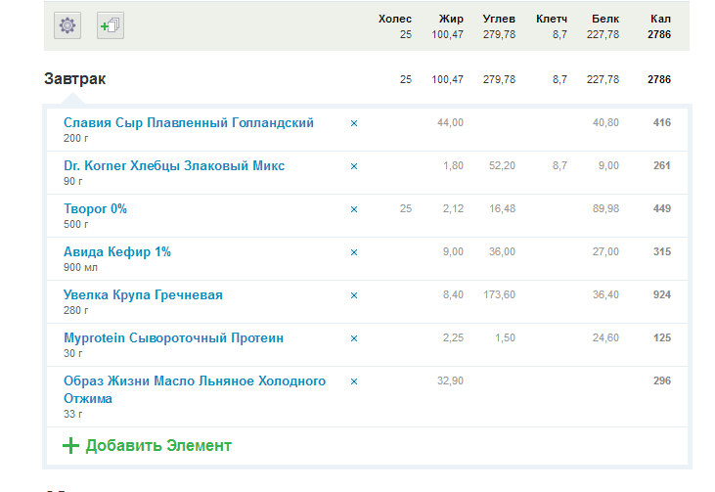
Task: Open the gear settings icon
Action: (67, 25)
